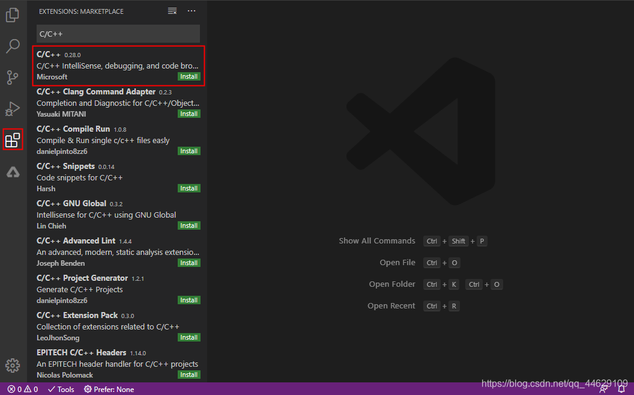This screenshot has width=634, height=395.
Task: Open the C/C++ Clang Command Adapter title
Action: click(96, 92)
